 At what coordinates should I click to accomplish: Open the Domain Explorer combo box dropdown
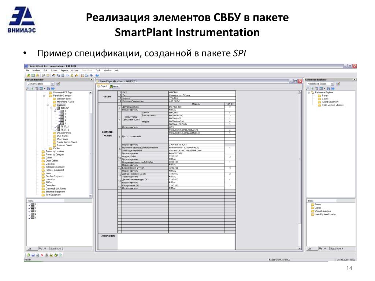tap(52, 84)
